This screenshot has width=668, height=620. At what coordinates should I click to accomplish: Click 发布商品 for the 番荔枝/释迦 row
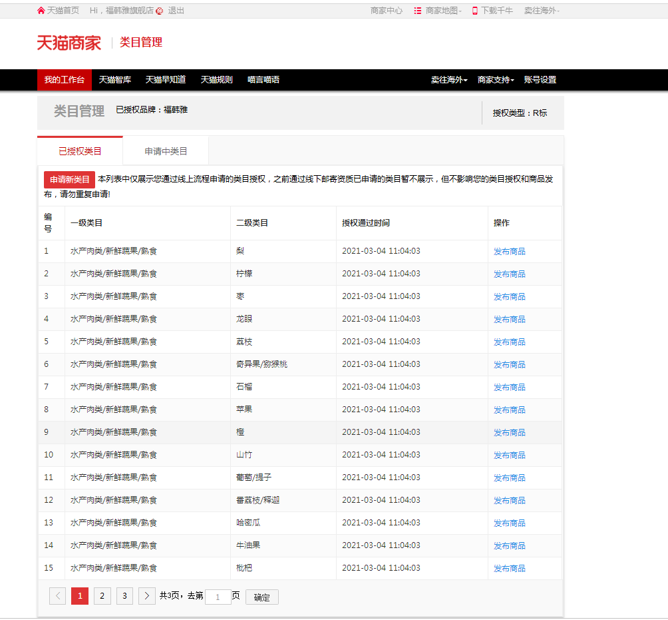(509, 500)
